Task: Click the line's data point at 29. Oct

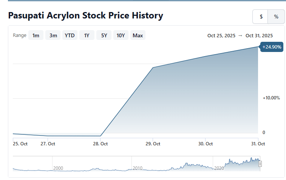Action: pyautogui.click(x=153, y=68)
